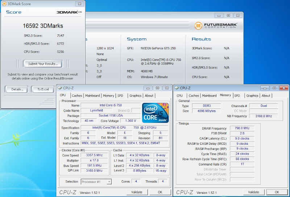Click the CPU Score value 5256
290x197 pixels.
[61, 52]
